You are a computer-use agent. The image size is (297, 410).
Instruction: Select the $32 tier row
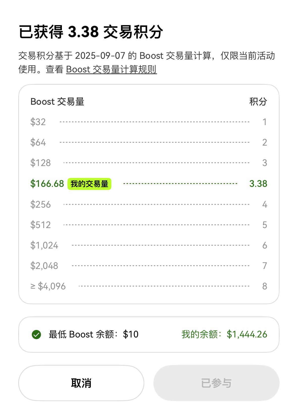coord(149,122)
